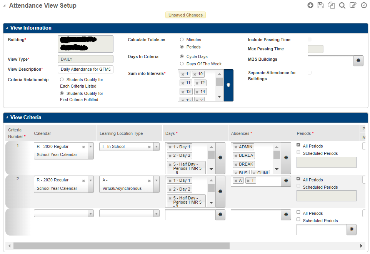Click the asterisk picker beside MBS Buildings
Screen dimensions: 370x254
[x=358, y=61]
